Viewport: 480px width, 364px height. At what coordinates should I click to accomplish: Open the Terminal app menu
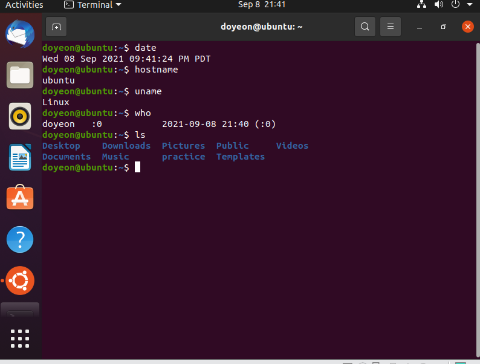click(92, 5)
